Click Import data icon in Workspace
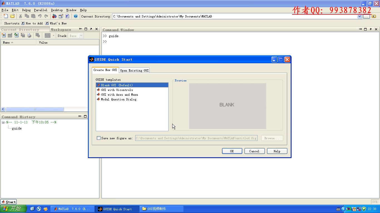 (x=16, y=35)
